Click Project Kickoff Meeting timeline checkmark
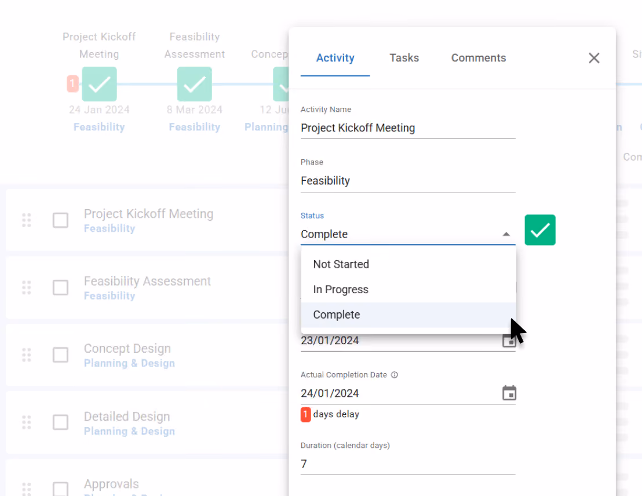The height and width of the screenshot is (496, 642). click(x=99, y=84)
